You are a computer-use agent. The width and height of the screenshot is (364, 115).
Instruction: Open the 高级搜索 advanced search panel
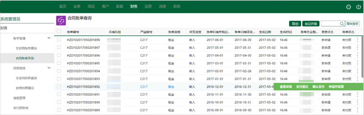(352, 23)
